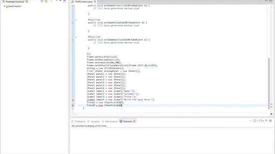Click the windowDeactivated method signature
This screenshot has height=154, width=275.
pyautogui.click(x=119, y=40)
